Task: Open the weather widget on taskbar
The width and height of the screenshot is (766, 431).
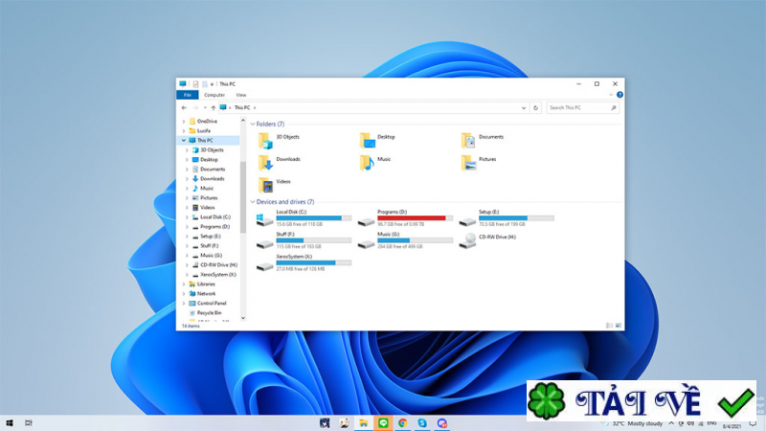Action: (632, 423)
